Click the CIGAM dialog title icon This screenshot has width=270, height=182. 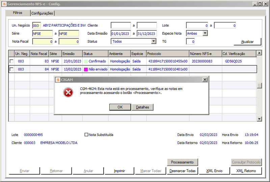[x=58, y=80]
